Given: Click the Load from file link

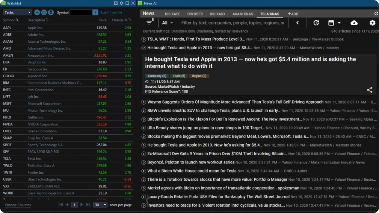Looking at the screenshot, I should point(112,12).
